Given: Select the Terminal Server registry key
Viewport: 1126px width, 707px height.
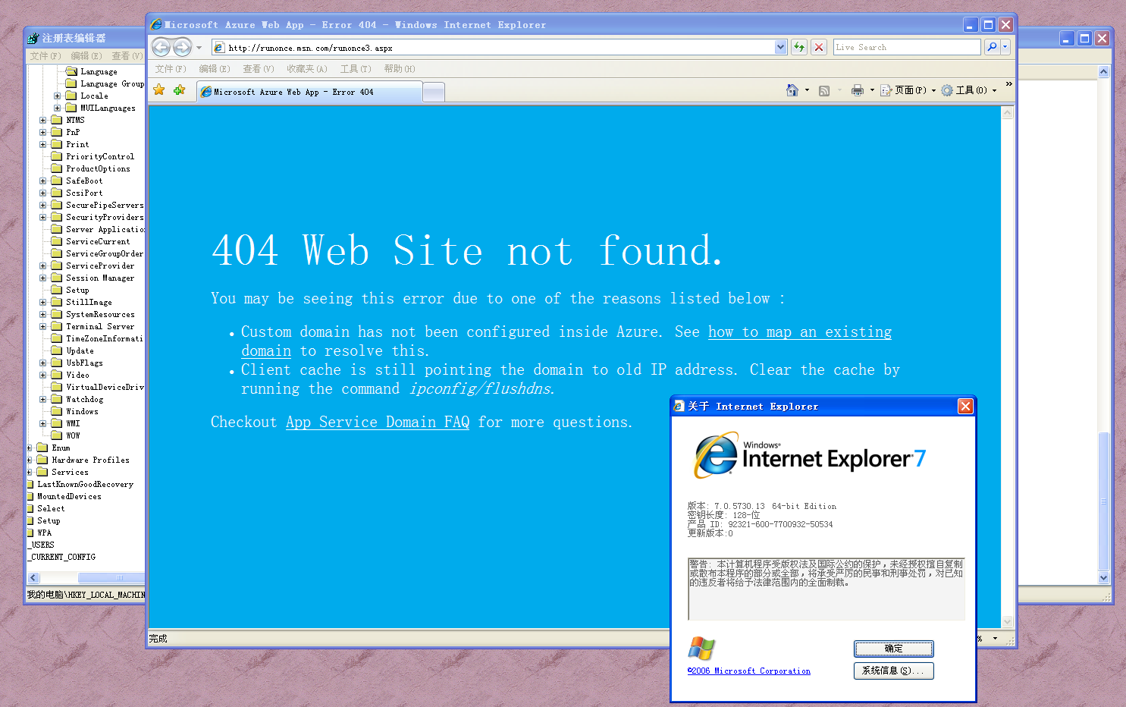Looking at the screenshot, I should (x=100, y=326).
